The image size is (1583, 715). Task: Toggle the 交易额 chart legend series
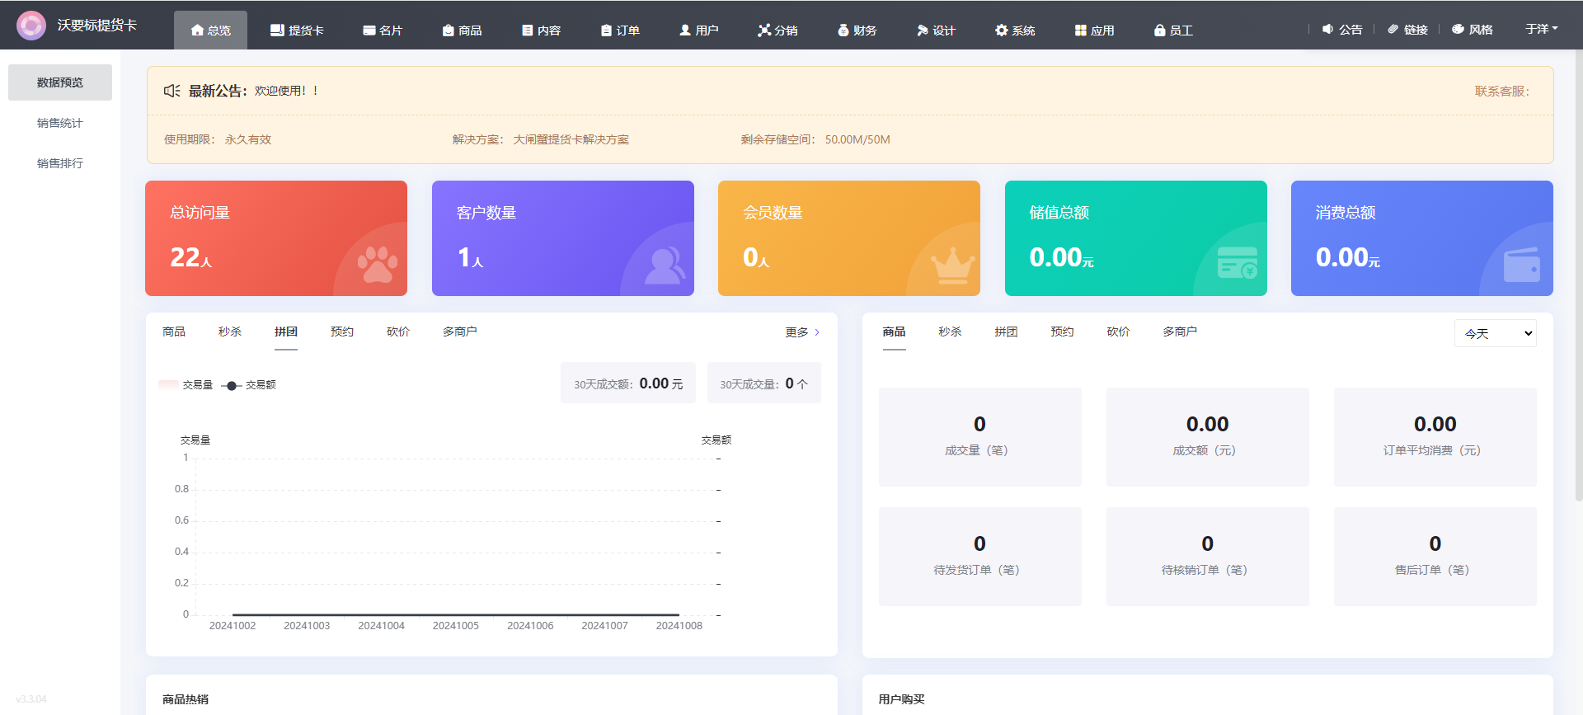pos(250,385)
